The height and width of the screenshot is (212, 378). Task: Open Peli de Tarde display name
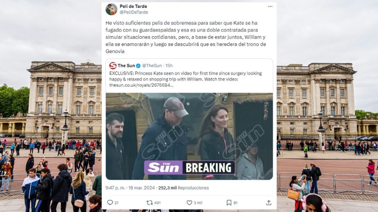pyautogui.click(x=133, y=6)
